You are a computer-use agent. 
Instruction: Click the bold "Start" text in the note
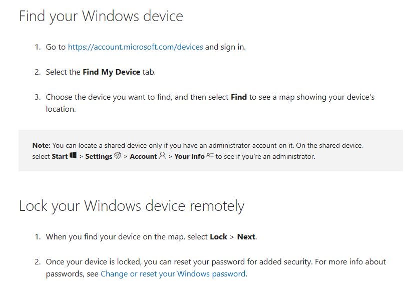(x=60, y=156)
